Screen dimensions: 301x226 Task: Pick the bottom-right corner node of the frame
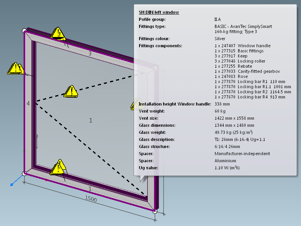(x=155, y=211)
